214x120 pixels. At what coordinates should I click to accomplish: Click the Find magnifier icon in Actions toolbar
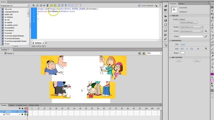[x=37, y=5]
